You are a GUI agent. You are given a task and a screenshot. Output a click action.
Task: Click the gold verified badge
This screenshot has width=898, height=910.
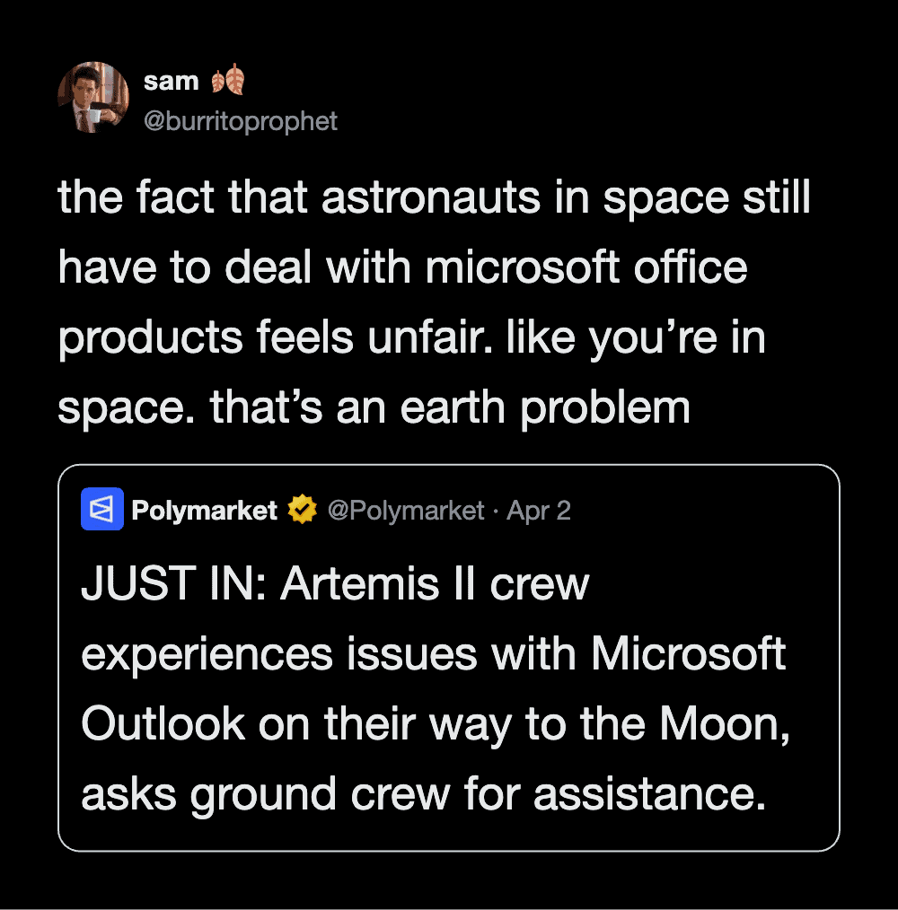coord(302,511)
